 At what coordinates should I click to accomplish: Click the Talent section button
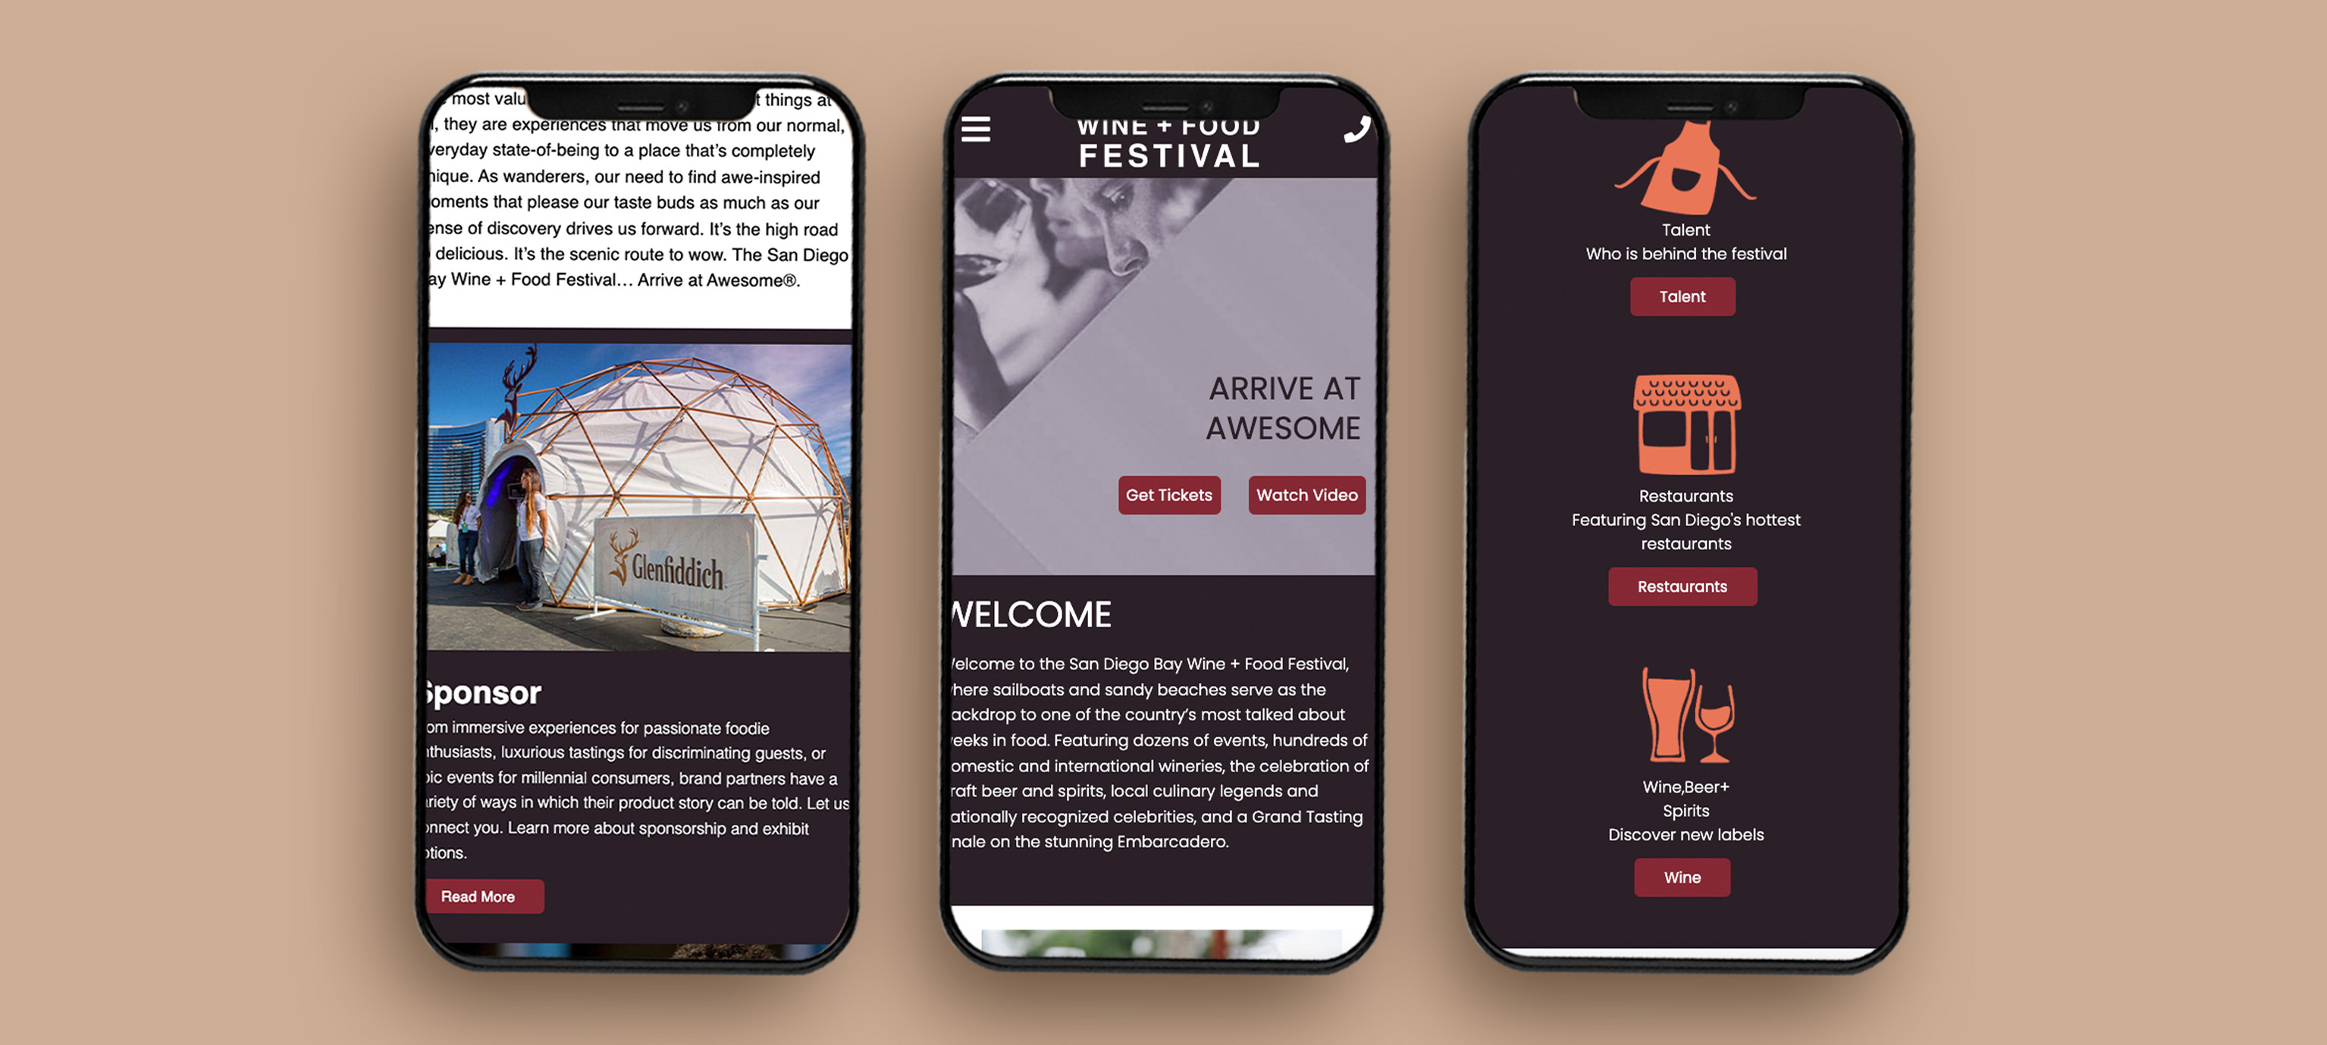1683,295
